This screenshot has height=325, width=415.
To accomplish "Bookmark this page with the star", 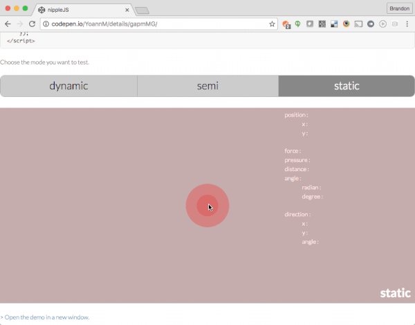I will click(272, 24).
